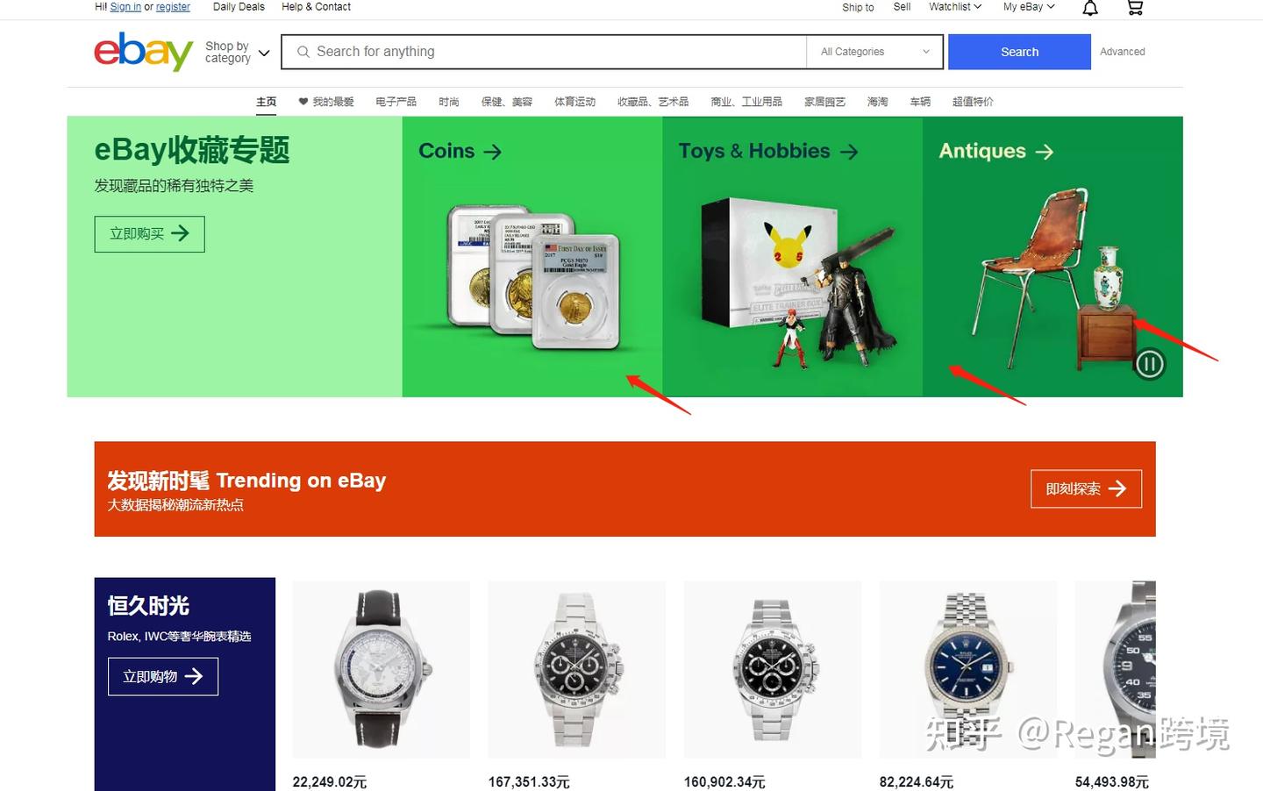
Task: Expand the Watchlist dropdown
Action: click(955, 7)
